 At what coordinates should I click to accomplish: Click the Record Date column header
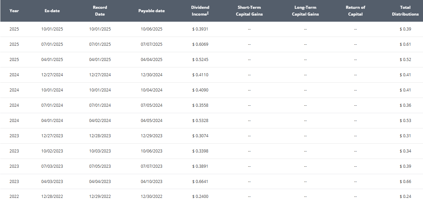click(x=100, y=11)
